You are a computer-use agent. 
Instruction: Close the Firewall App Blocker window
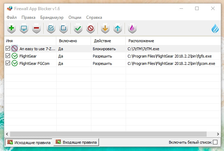213,8
